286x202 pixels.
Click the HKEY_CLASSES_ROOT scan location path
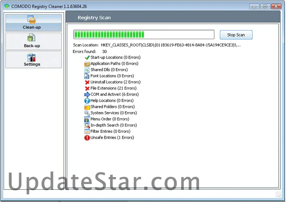171,45
